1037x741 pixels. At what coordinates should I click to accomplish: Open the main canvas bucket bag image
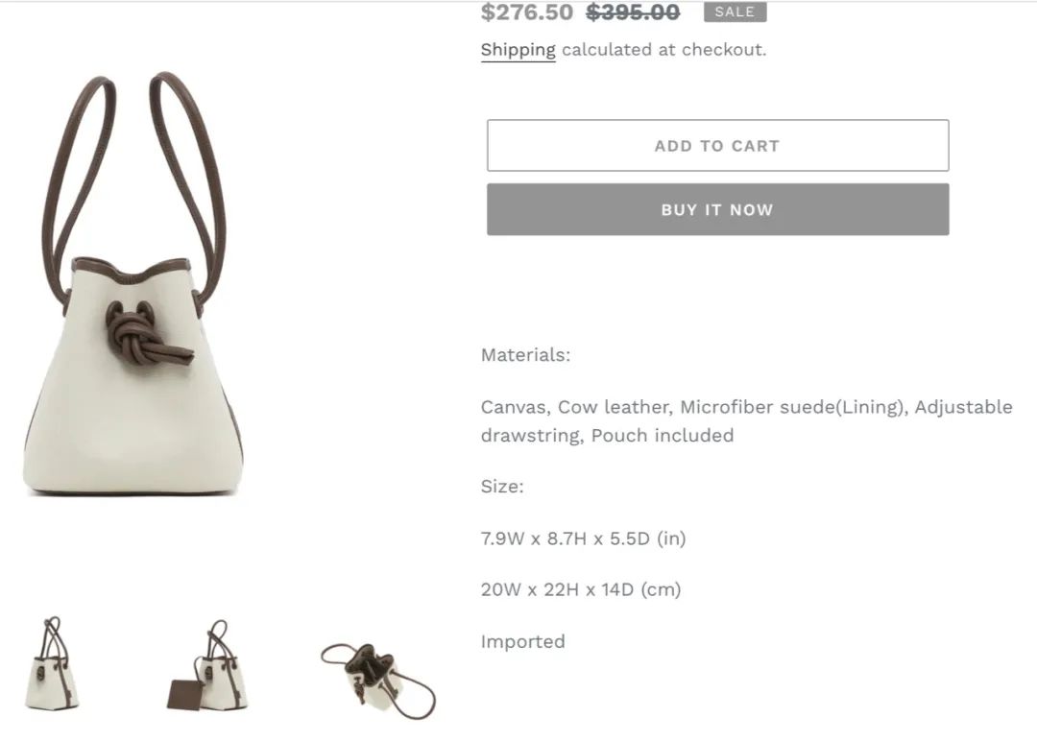pyautogui.click(x=134, y=284)
